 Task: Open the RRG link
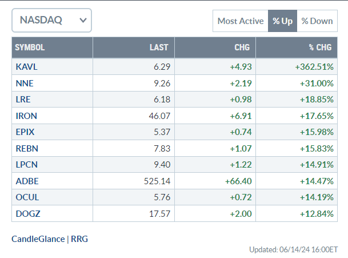(x=79, y=239)
